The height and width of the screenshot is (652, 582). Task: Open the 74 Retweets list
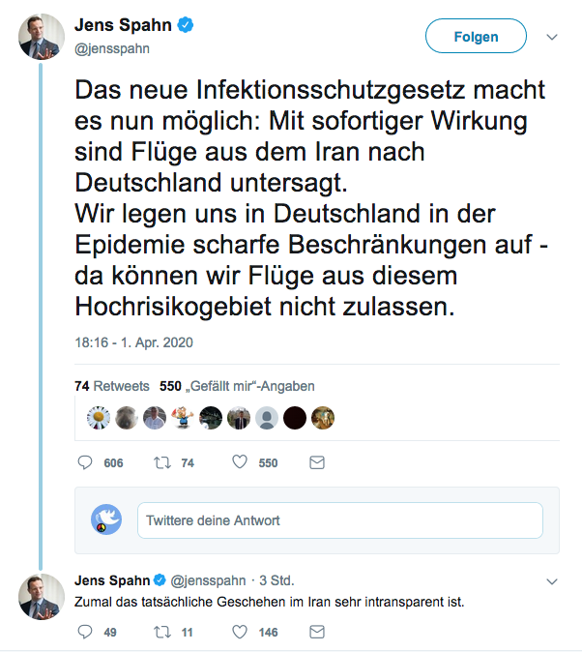[111, 386]
